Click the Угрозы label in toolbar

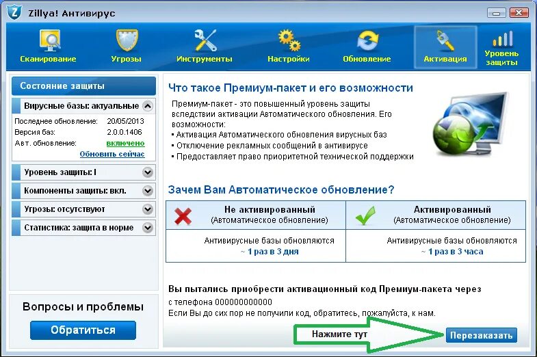(x=127, y=59)
